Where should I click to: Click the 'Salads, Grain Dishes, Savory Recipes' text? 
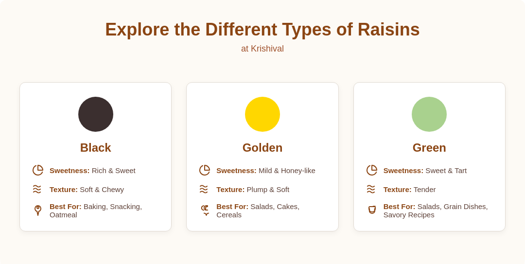pyautogui.click(x=436, y=211)
